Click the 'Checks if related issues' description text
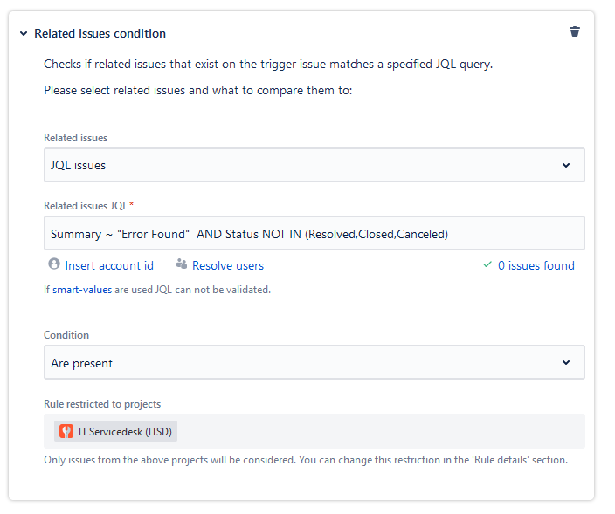The width and height of the screenshot is (615, 514). [268, 65]
